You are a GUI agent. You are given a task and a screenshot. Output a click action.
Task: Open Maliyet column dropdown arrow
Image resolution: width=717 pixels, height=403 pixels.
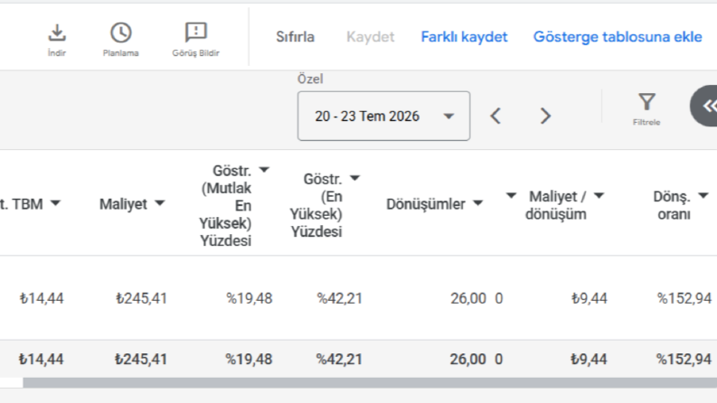click(160, 203)
